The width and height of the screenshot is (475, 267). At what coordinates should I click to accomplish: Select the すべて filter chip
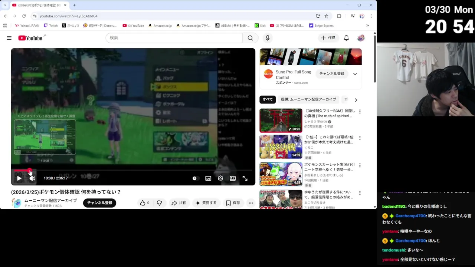[268, 99]
